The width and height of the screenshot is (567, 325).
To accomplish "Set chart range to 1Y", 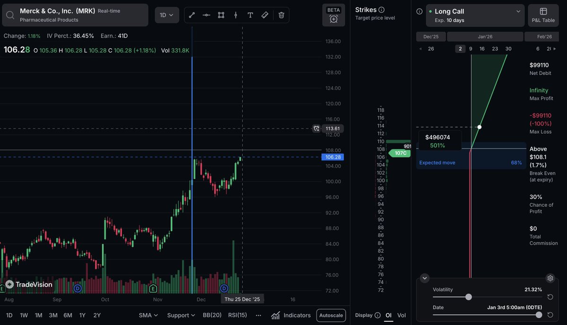I will pos(82,315).
